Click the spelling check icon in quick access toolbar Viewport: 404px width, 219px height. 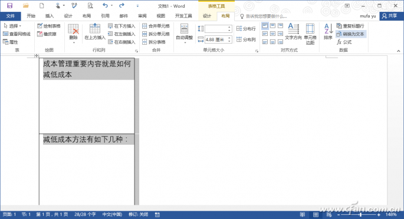(x=74, y=5)
